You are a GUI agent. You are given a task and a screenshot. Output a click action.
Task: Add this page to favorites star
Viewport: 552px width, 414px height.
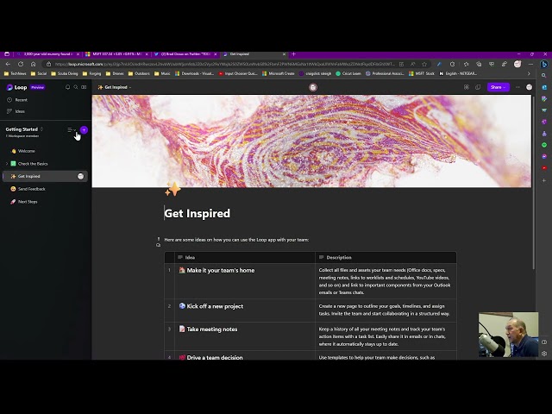(x=424, y=64)
